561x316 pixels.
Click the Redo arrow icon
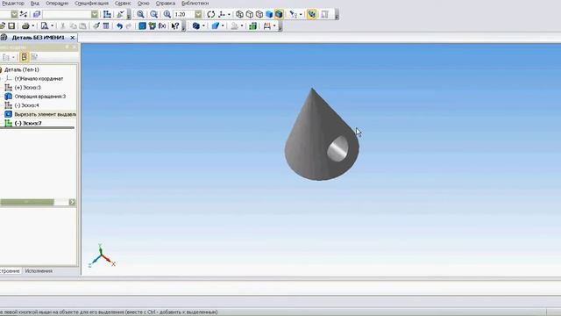coord(129,25)
